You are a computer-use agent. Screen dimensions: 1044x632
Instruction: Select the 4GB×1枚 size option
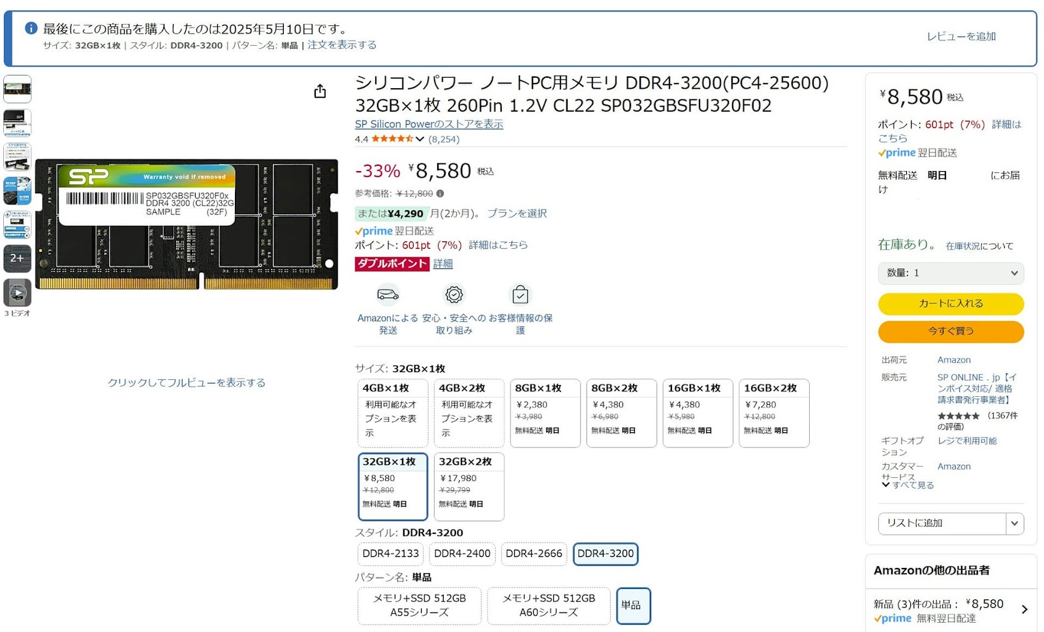pyautogui.click(x=393, y=413)
